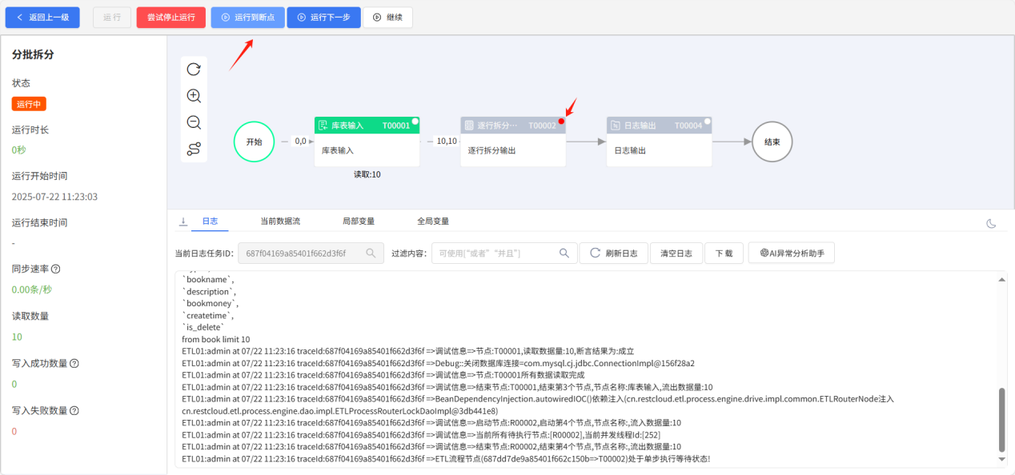The height and width of the screenshot is (475, 1015).
Task: Click the search icon in task ID field
Action: coord(371,253)
